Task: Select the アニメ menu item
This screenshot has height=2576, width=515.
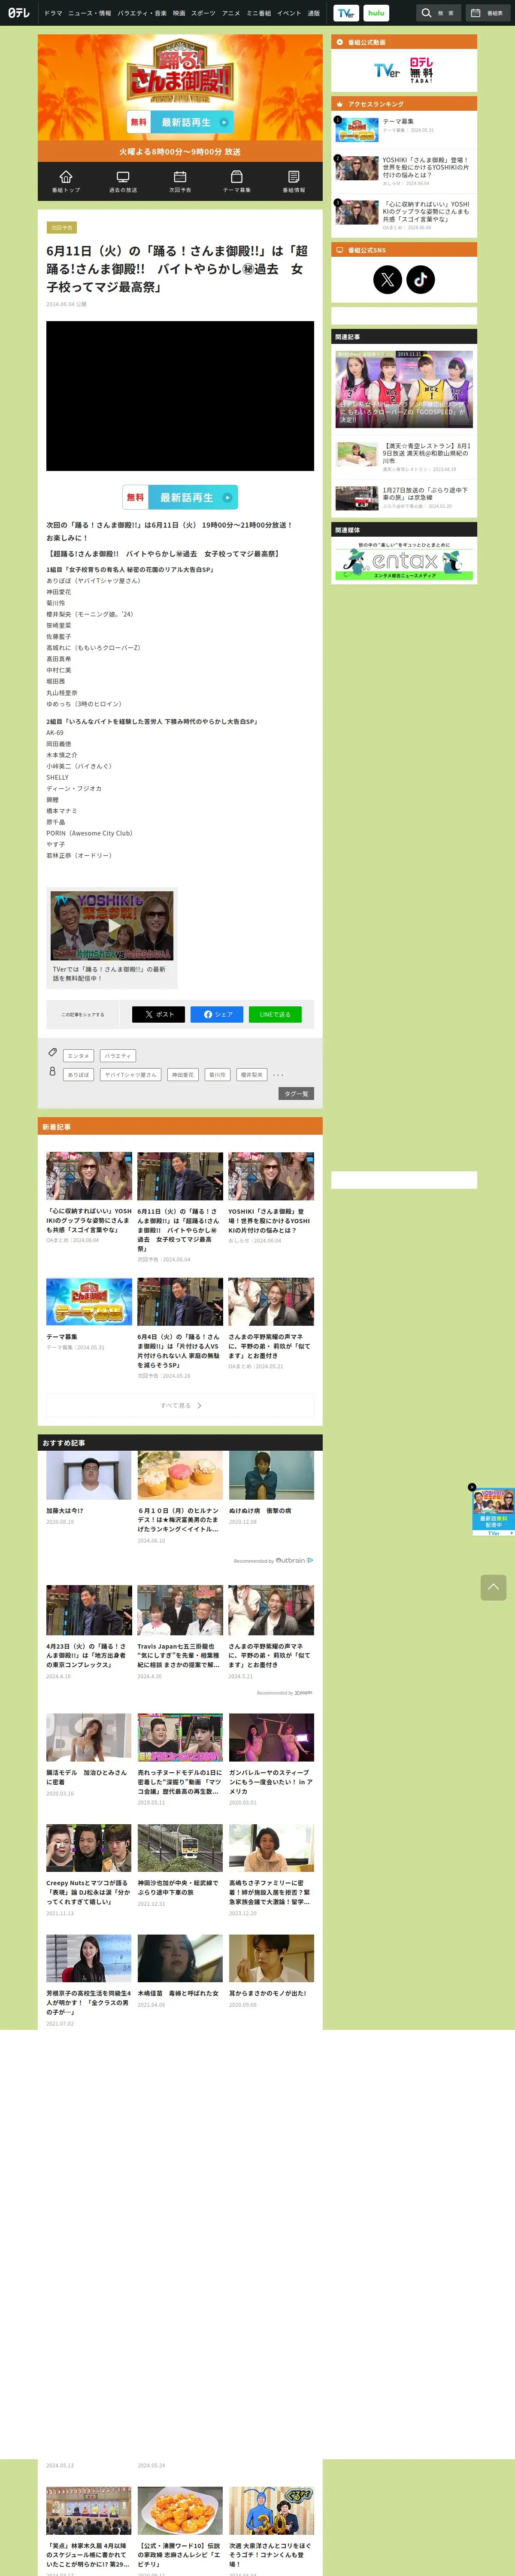Action: pyautogui.click(x=231, y=13)
